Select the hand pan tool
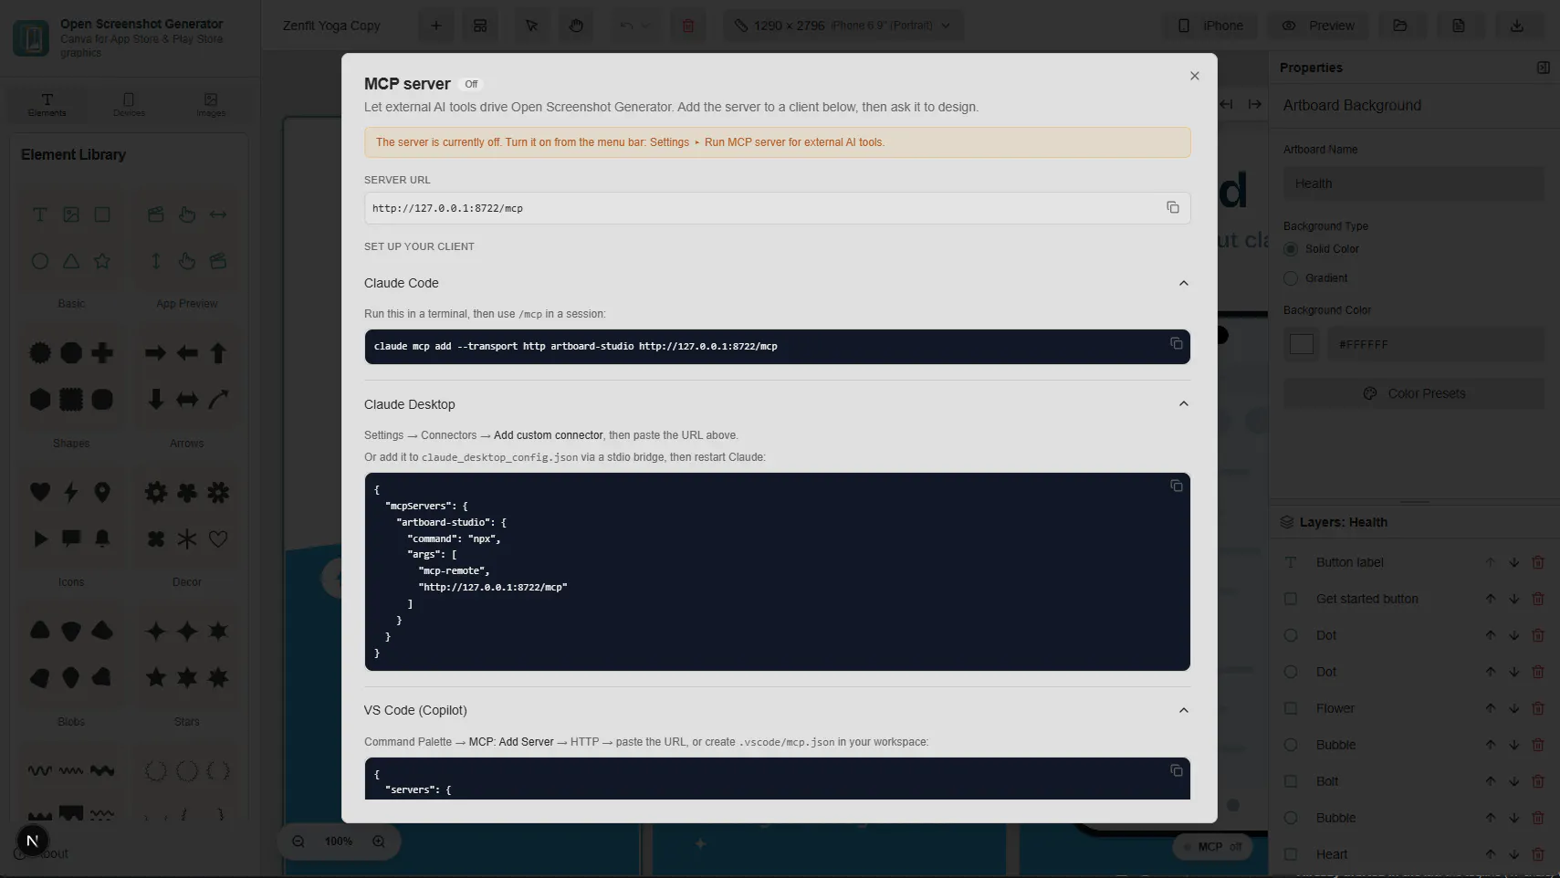 pos(576,26)
